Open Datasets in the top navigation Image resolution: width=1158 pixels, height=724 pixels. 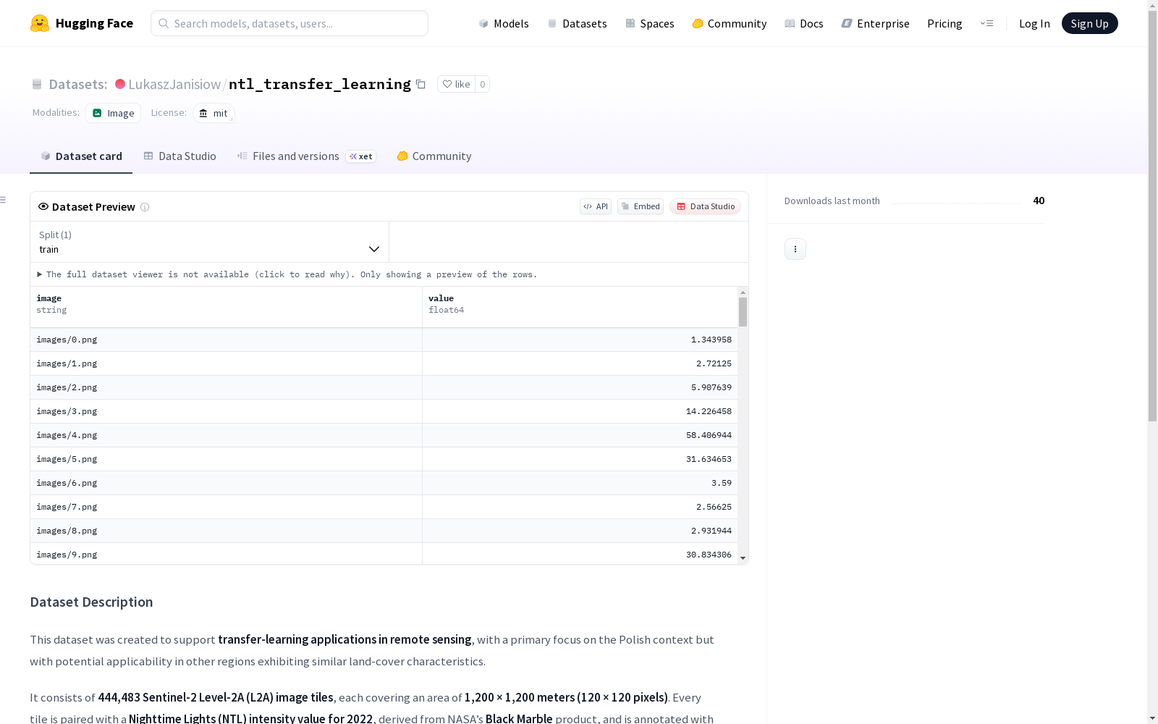[x=577, y=23]
